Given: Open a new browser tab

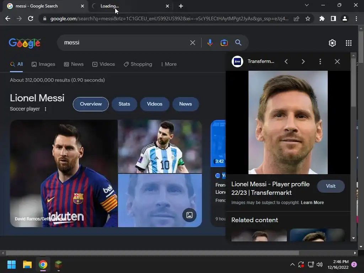Looking at the screenshot, I should 181,6.
